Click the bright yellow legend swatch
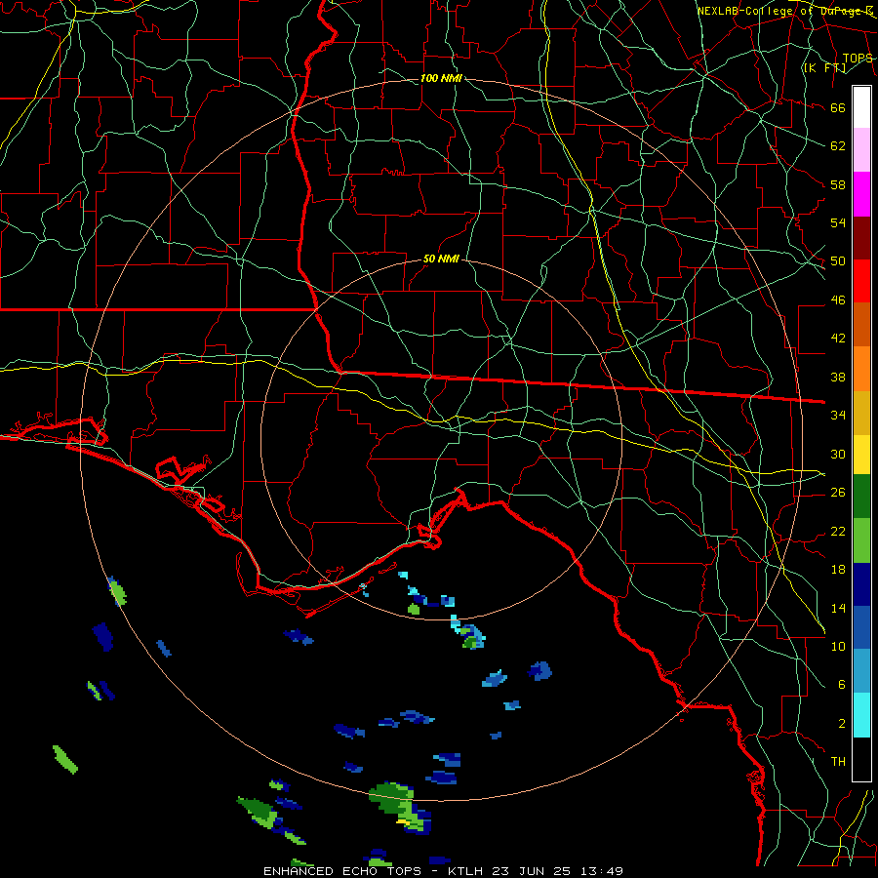 (x=861, y=454)
